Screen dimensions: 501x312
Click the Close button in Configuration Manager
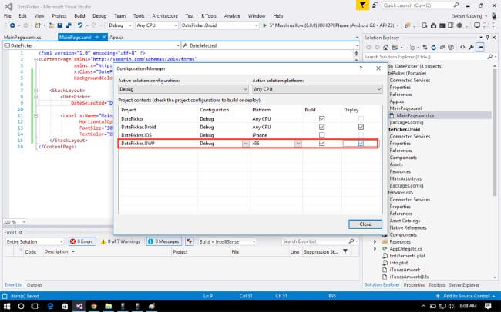click(365, 224)
